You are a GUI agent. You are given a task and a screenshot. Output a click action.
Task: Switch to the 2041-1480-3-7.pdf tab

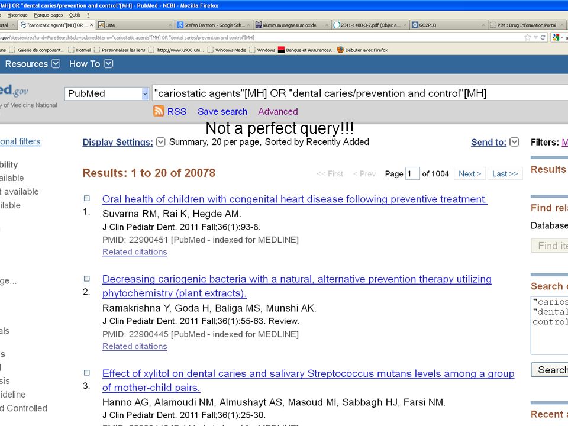370,25
